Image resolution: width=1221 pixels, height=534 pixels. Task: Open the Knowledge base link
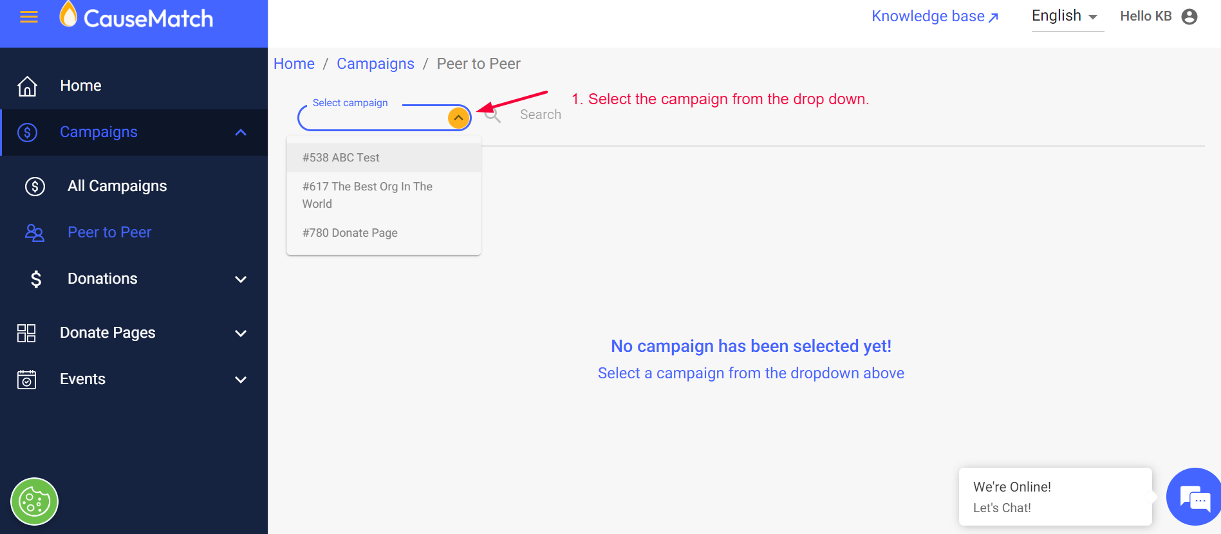pyautogui.click(x=935, y=16)
